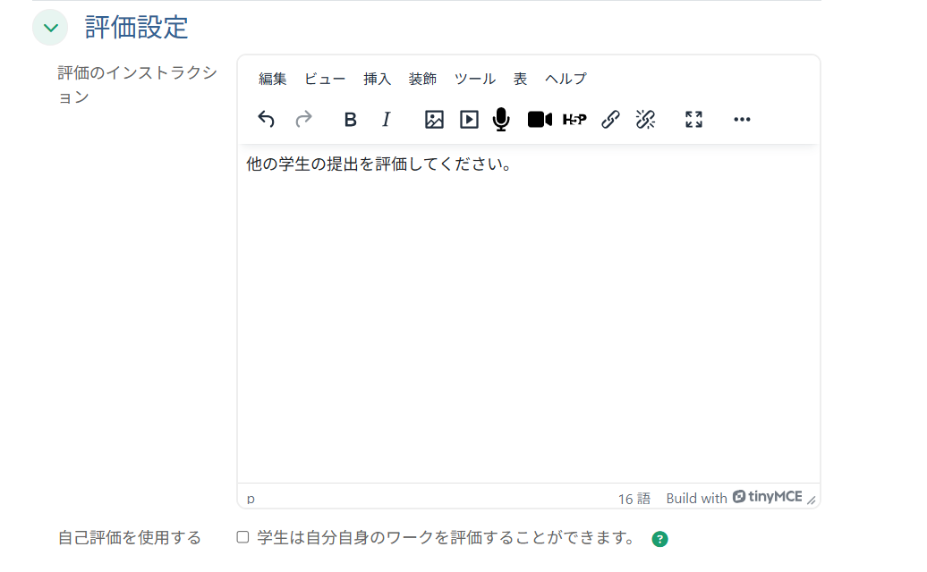
Task: Toggle italic formatting
Action: click(386, 119)
